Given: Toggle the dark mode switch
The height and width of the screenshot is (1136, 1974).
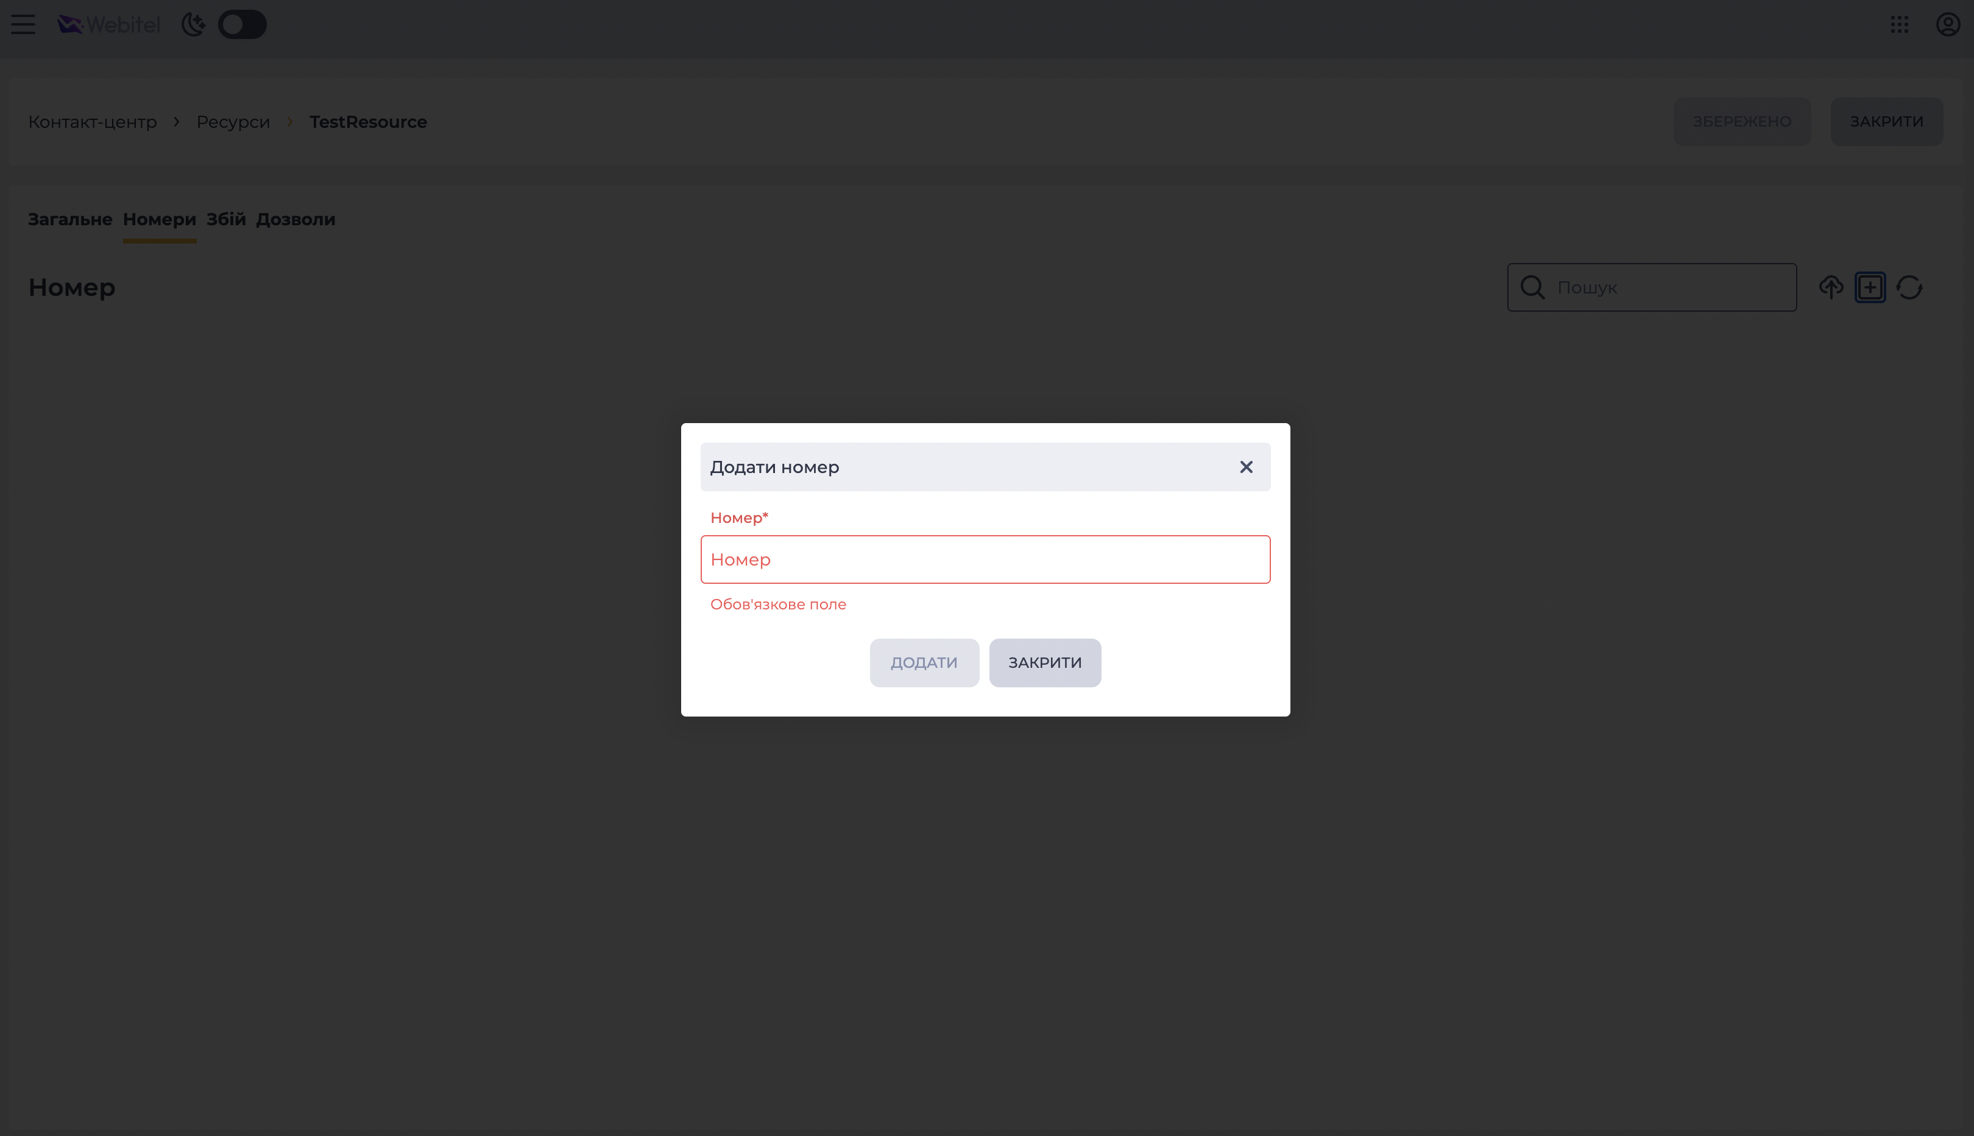Looking at the screenshot, I should click(242, 24).
